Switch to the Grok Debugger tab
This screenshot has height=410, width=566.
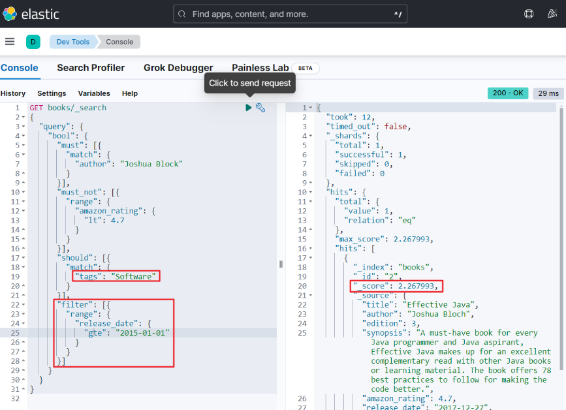click(178, 68)
